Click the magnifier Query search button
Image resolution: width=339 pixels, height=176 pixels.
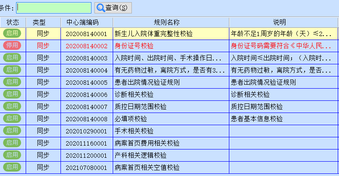(x=113, y=8)
